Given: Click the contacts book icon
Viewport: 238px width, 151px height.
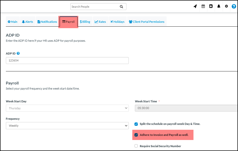Looking at the screenshot, I should click(211, 6).
